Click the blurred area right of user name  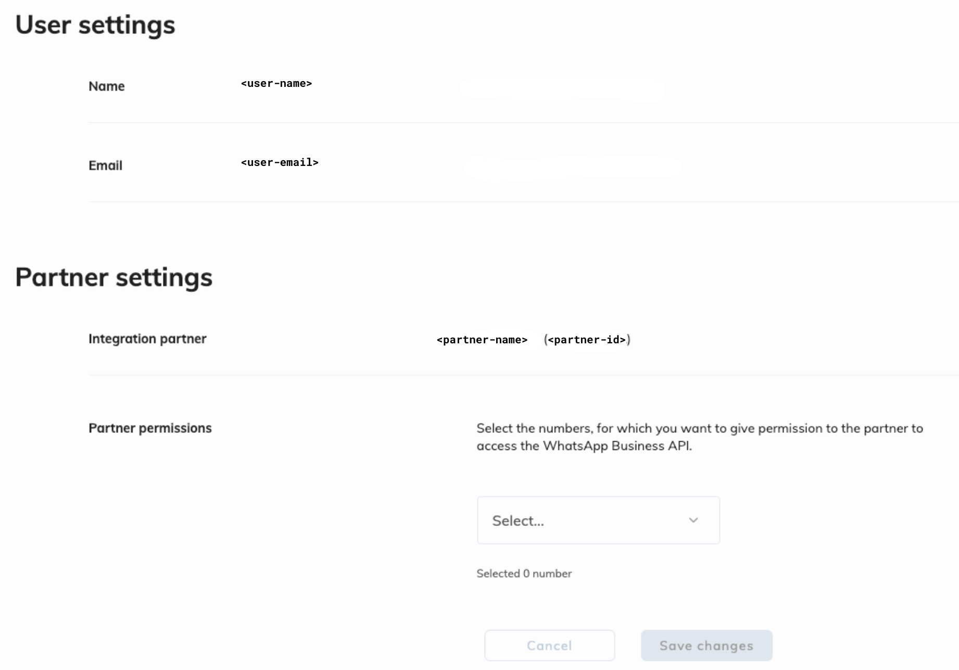tap(562, 89)
